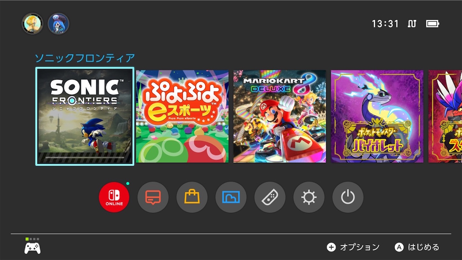
Task: Click the battery indicator icon
Action: pos(433,24)
